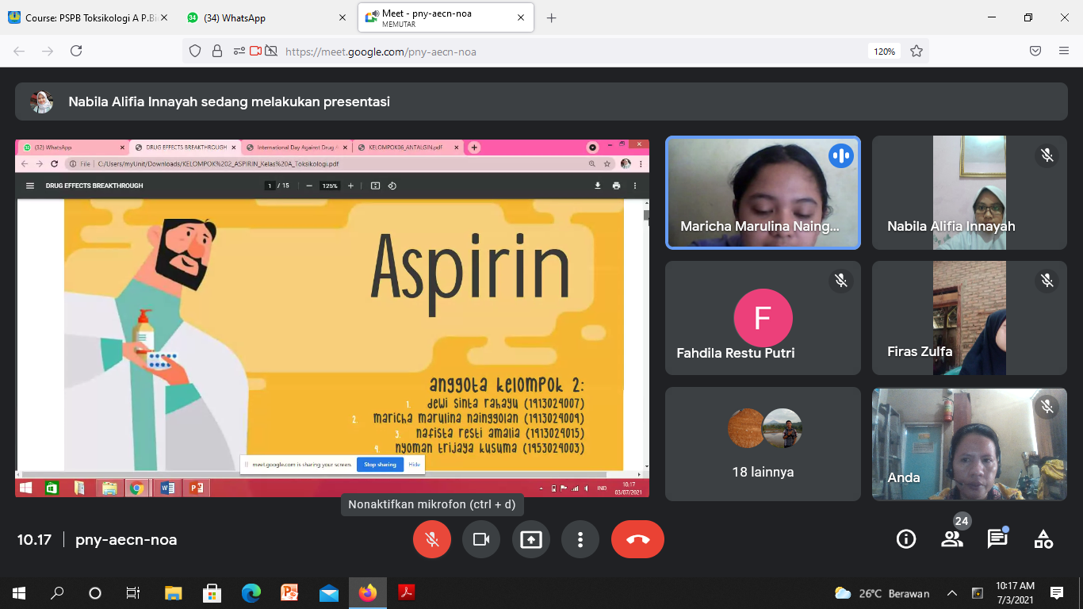Screen dimensions: 1083x609
Task: Switch to the WhatsApp browser tab
Action: coord(258,17)
